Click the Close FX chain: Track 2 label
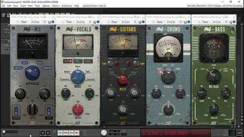The width and height of the screenshot is (244, 137). coord(94,6)
